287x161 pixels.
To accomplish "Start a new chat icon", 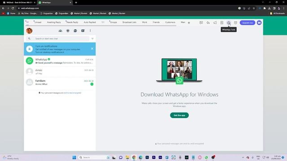I will 83,31.
